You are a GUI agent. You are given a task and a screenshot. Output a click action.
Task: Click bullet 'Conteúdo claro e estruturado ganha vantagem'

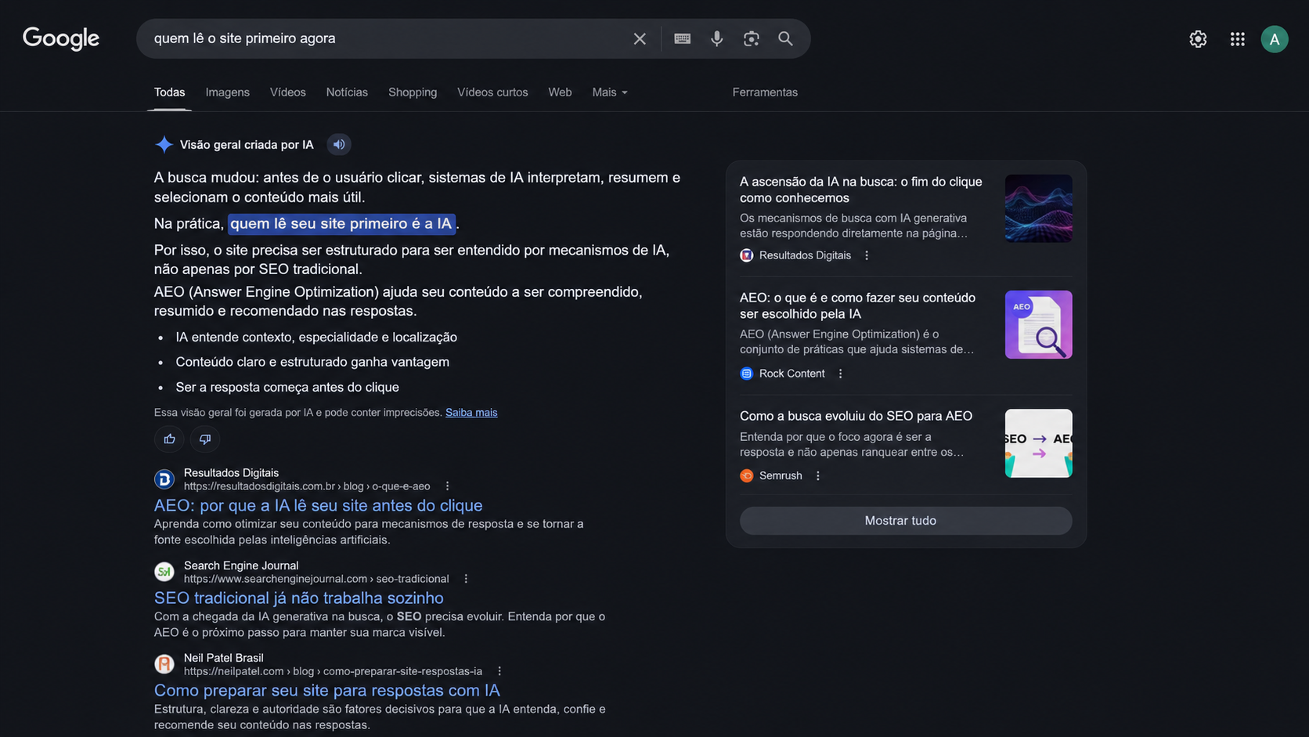[x=312, y=362]
